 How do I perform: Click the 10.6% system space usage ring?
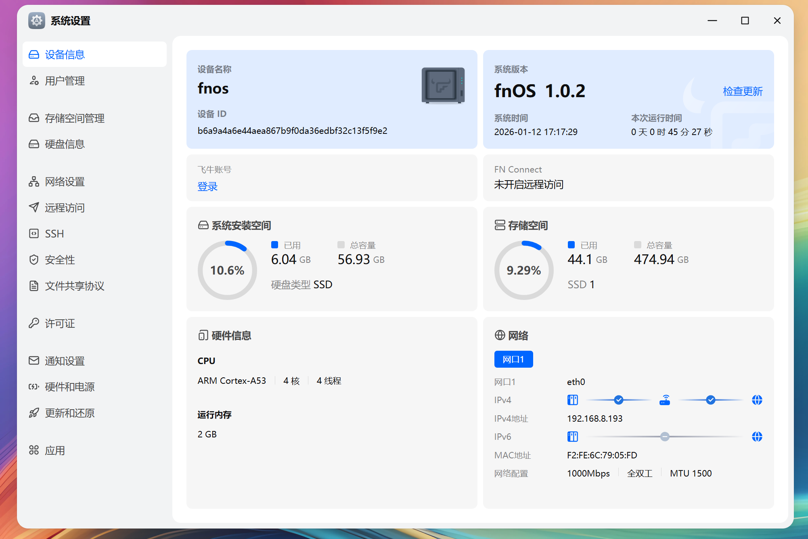(x=227, y=270)
